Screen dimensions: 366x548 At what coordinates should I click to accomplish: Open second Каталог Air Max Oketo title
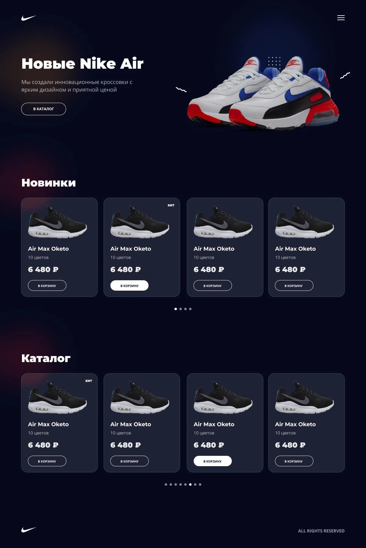tap(131, 424)
